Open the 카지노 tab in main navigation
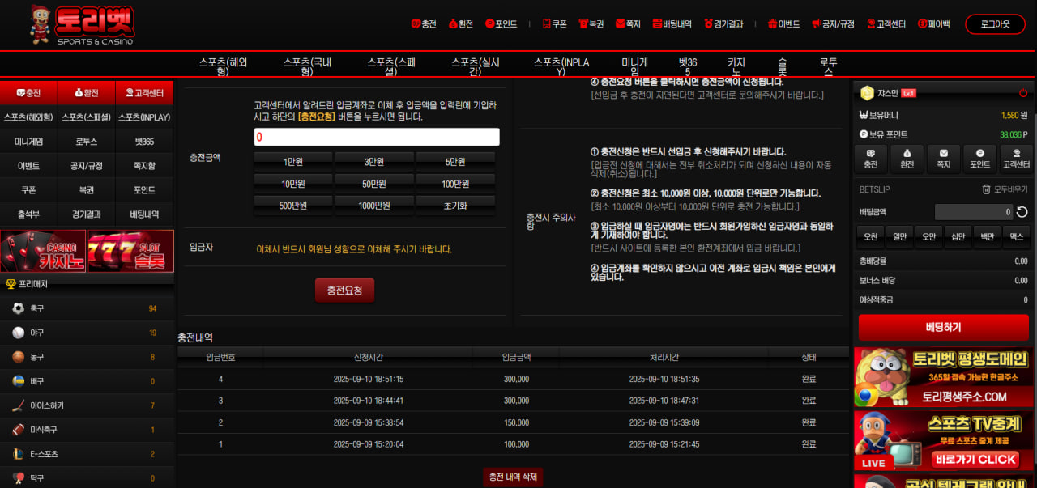This screenshot has height=488, width=1037. (736, 66)
